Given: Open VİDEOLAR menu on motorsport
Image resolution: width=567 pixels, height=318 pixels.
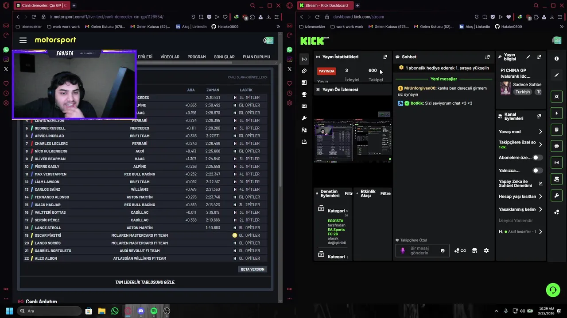Looking at the screenshot, I should 170,57.
